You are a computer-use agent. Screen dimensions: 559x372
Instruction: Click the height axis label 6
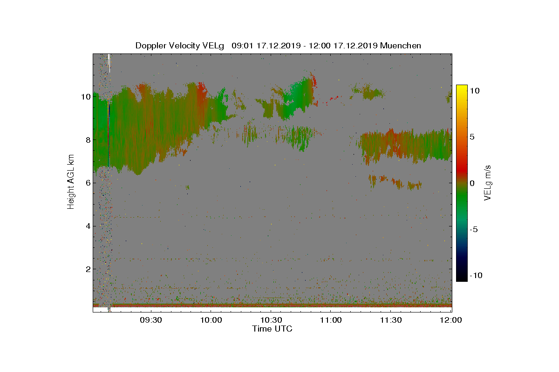pyautogui.click(x=87, y=183)
